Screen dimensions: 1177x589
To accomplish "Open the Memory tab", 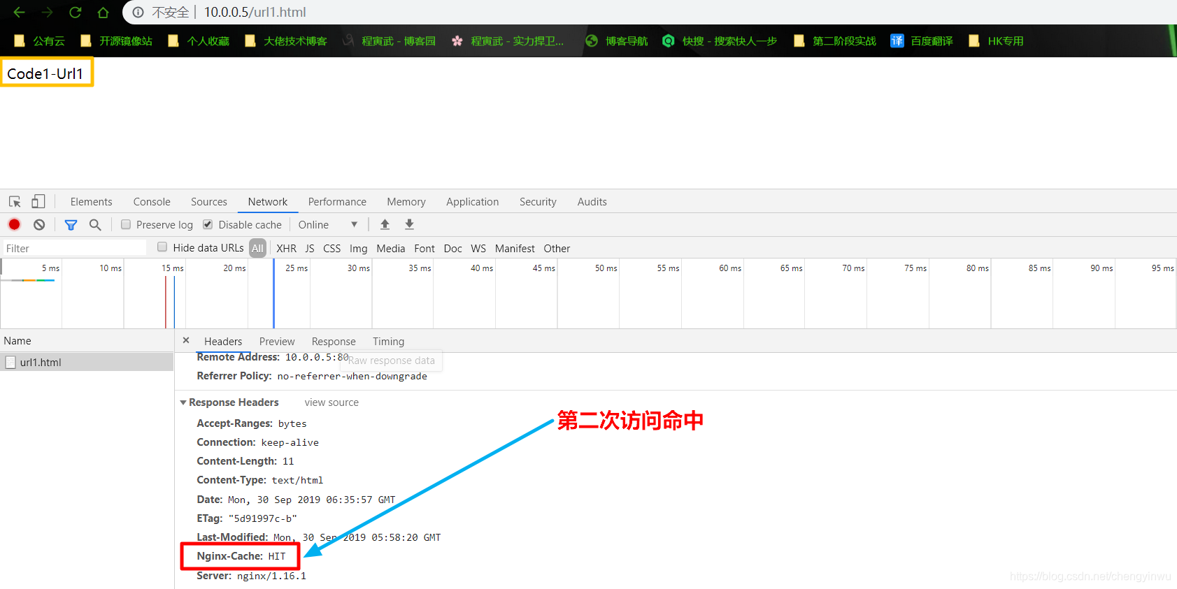I will (406, 202).
